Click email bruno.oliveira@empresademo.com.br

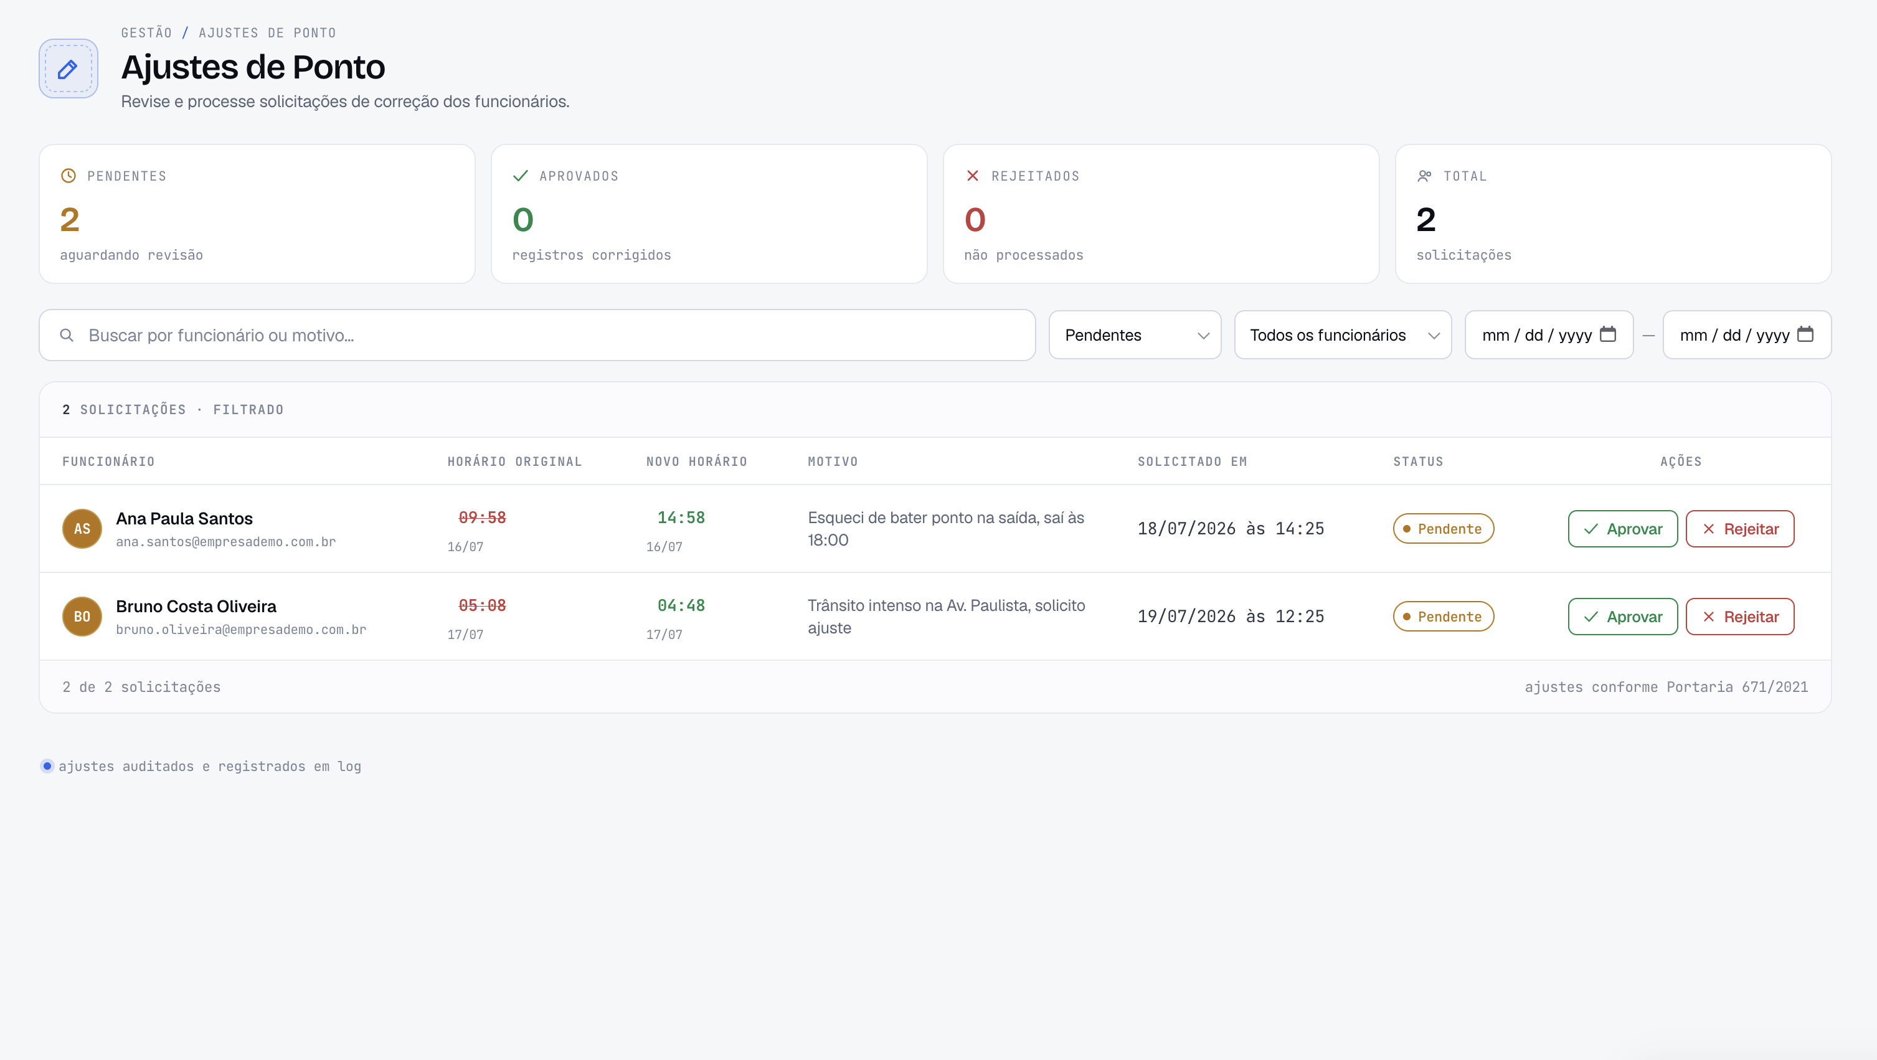[x=241, y=630]
